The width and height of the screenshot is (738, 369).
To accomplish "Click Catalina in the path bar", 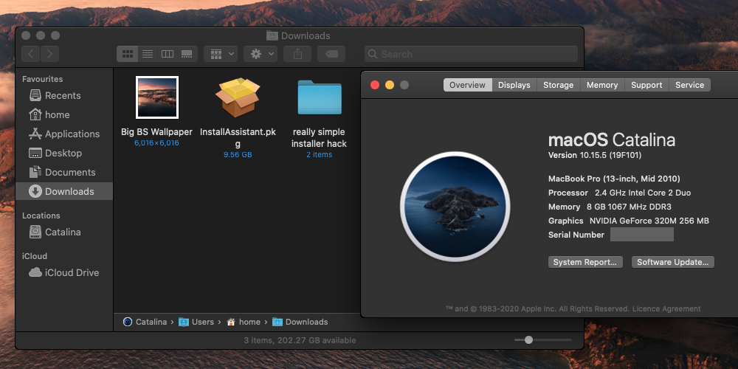I will pyautogui.click(x=145, y=322).
